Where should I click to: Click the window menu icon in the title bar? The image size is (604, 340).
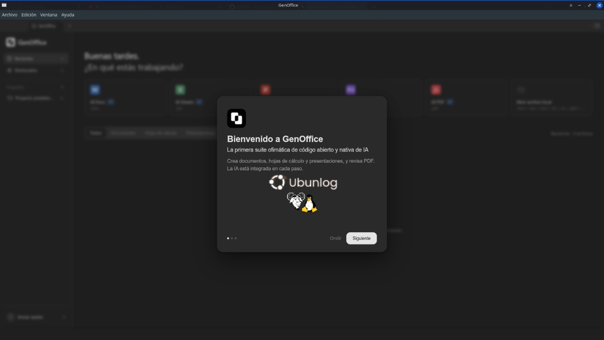[4, 5]
